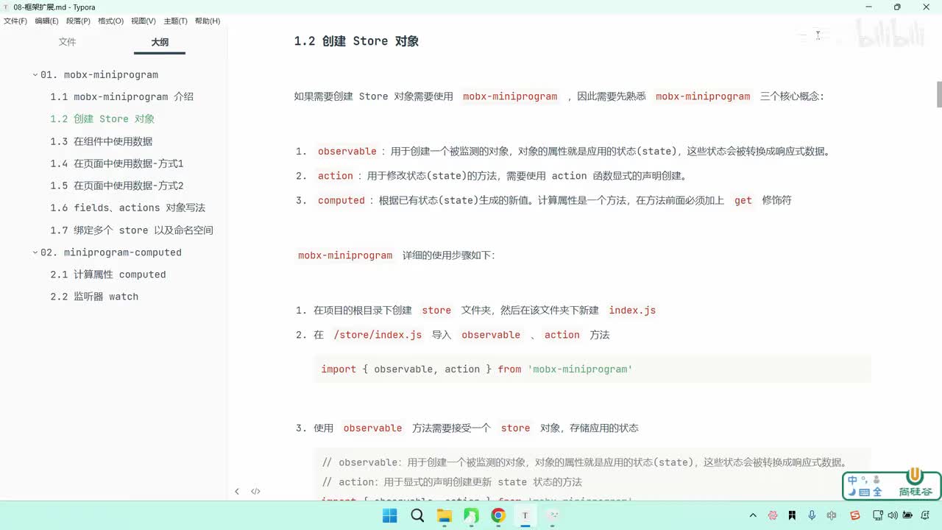
Task: Click the 'index.js' inline code
Action: point(632,311)
